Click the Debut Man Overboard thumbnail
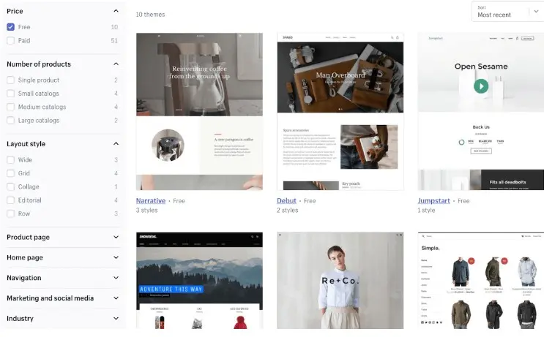This screenshot has height=337, width=544. coord(340,111)
